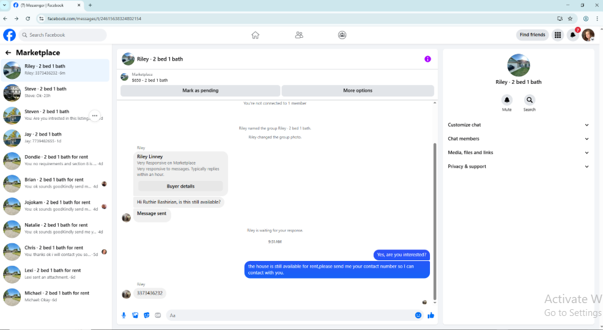This screenshot has width=603, height=330.
Task: Open the Home feed icon
Action: pos(256,35)
